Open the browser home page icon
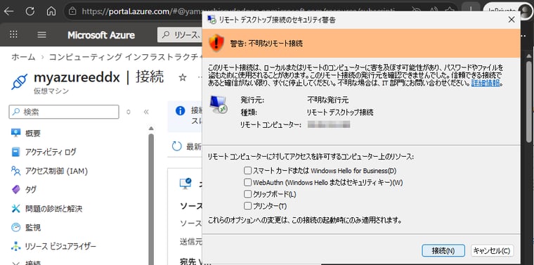 51,11
